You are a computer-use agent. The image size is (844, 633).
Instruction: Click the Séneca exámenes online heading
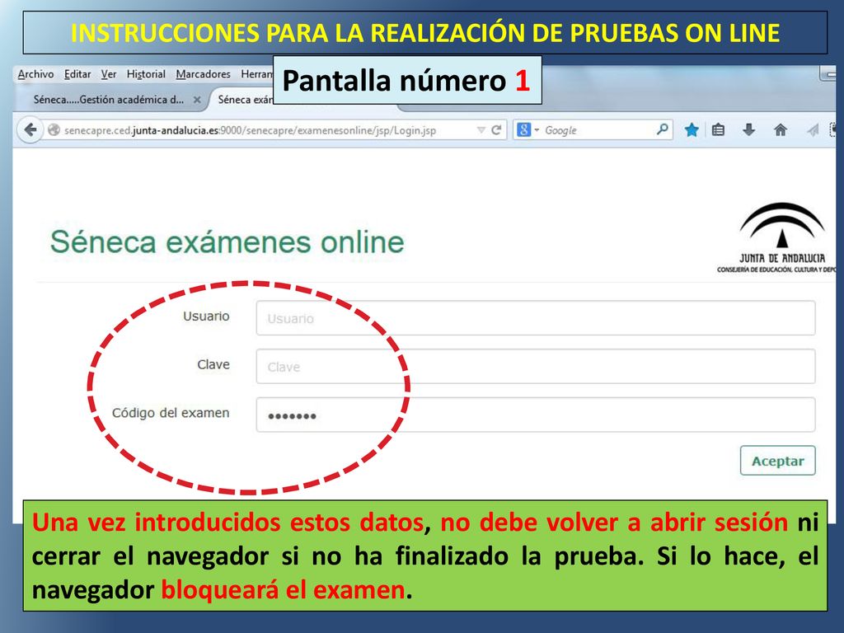[x=227, y=242]
